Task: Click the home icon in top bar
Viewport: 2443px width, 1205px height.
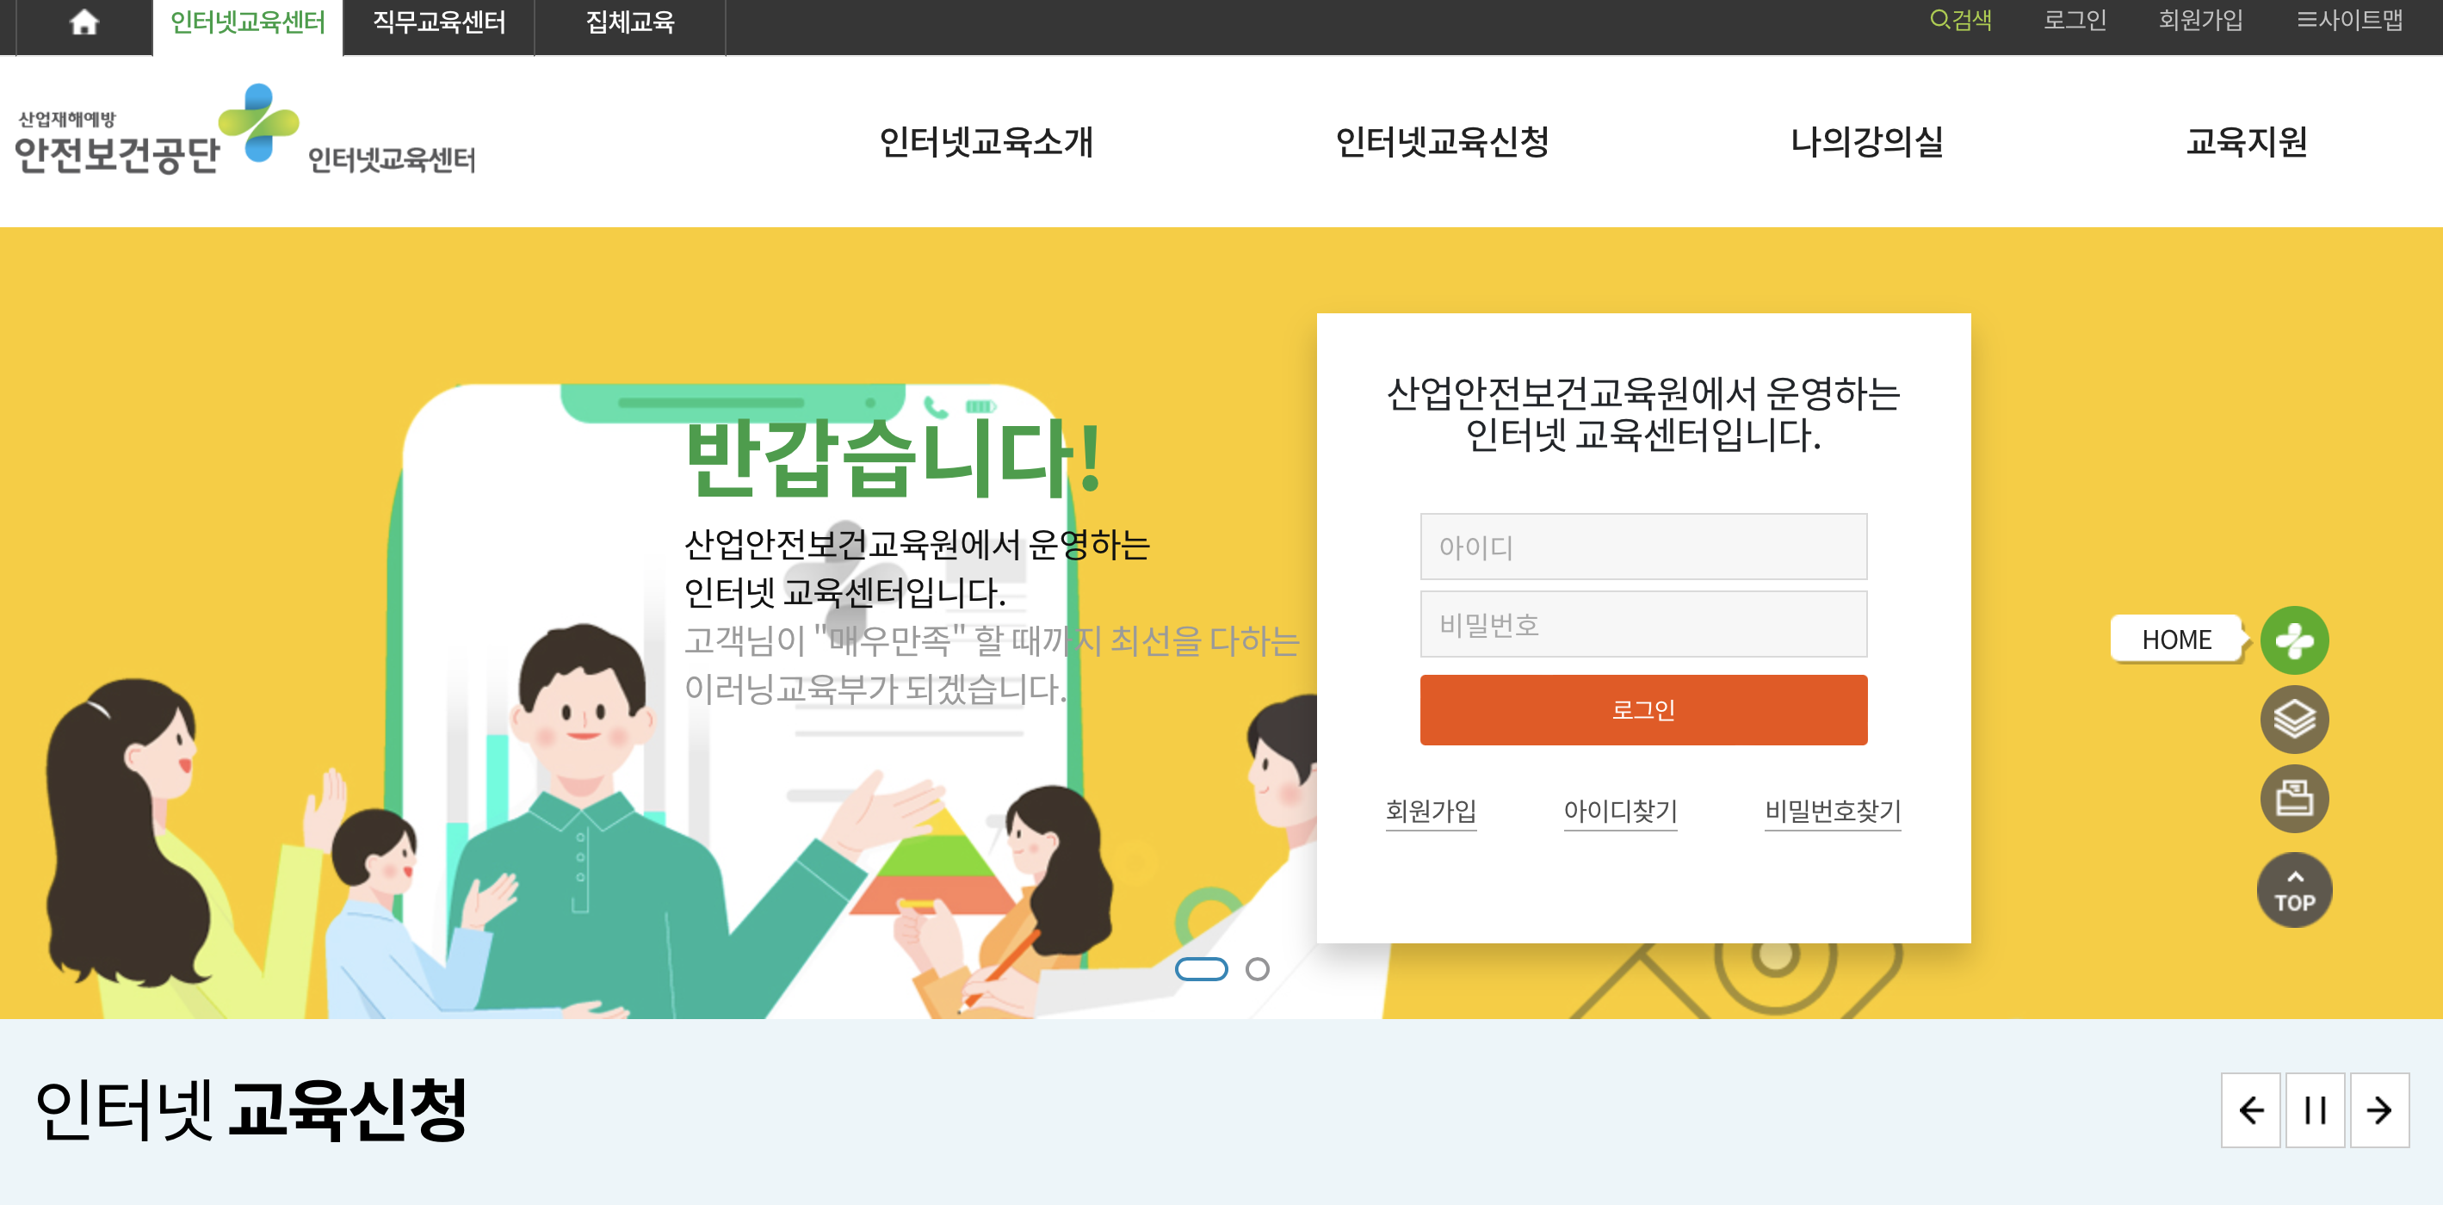Action: coord(84,22)
